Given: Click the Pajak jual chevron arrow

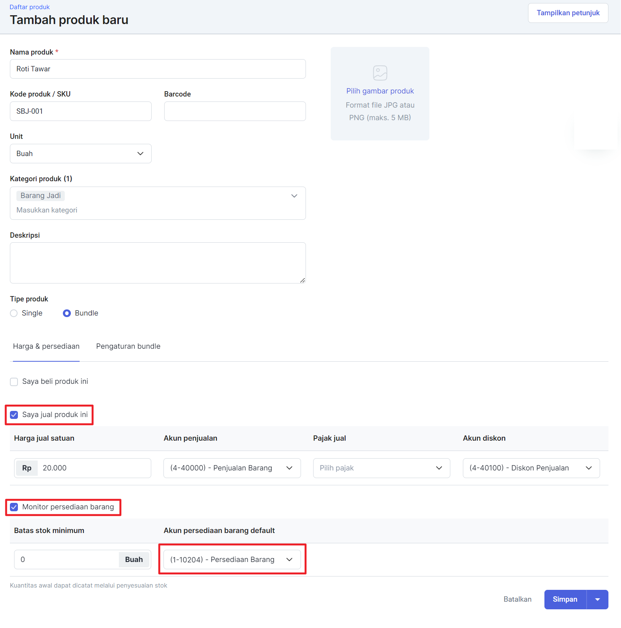Looking at the screenshot, I should [439, 468].
